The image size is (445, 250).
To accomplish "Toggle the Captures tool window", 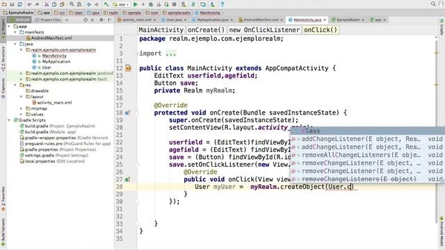I will [3, 88].
